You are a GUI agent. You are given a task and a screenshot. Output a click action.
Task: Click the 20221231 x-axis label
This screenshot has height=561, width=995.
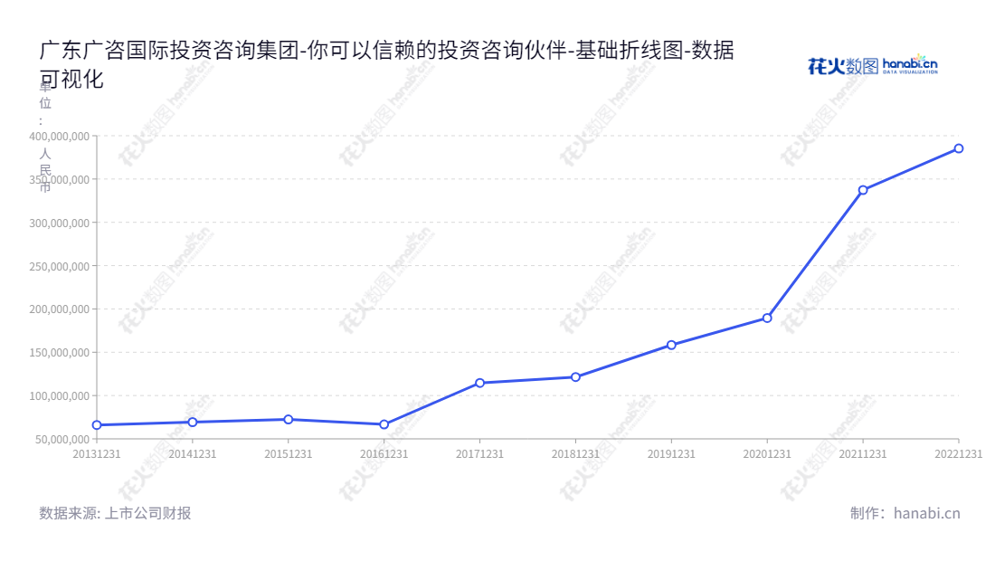tap(958, 454)
